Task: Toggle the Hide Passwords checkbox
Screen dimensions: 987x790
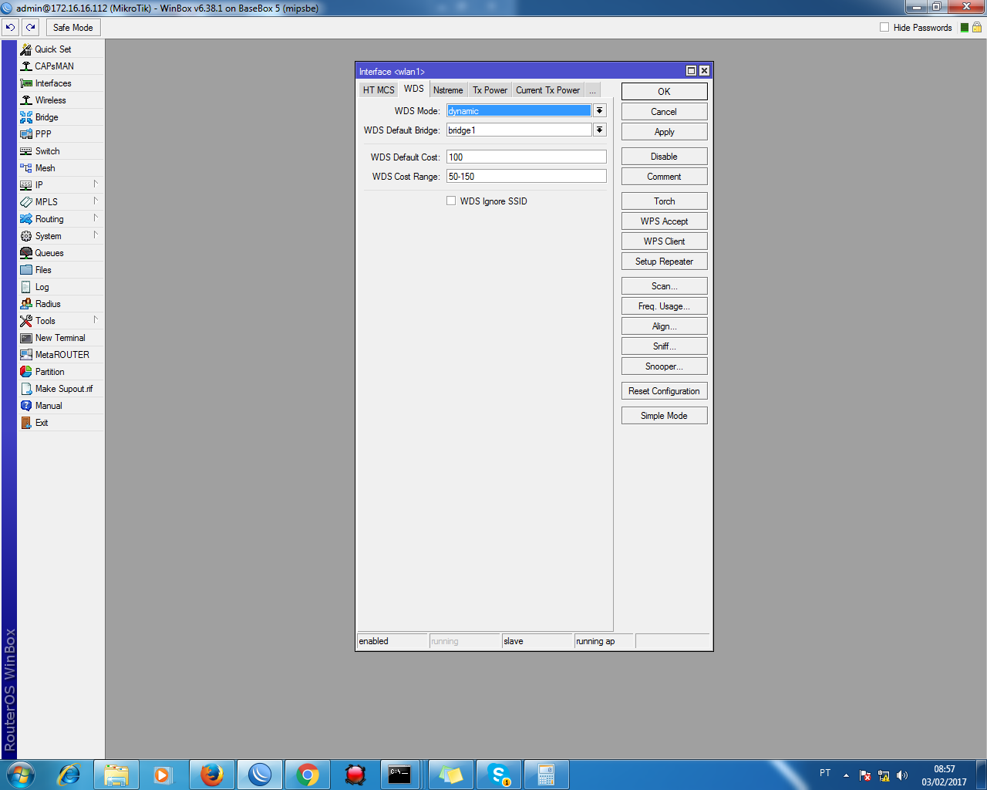Action: click(x=884, y=28)
